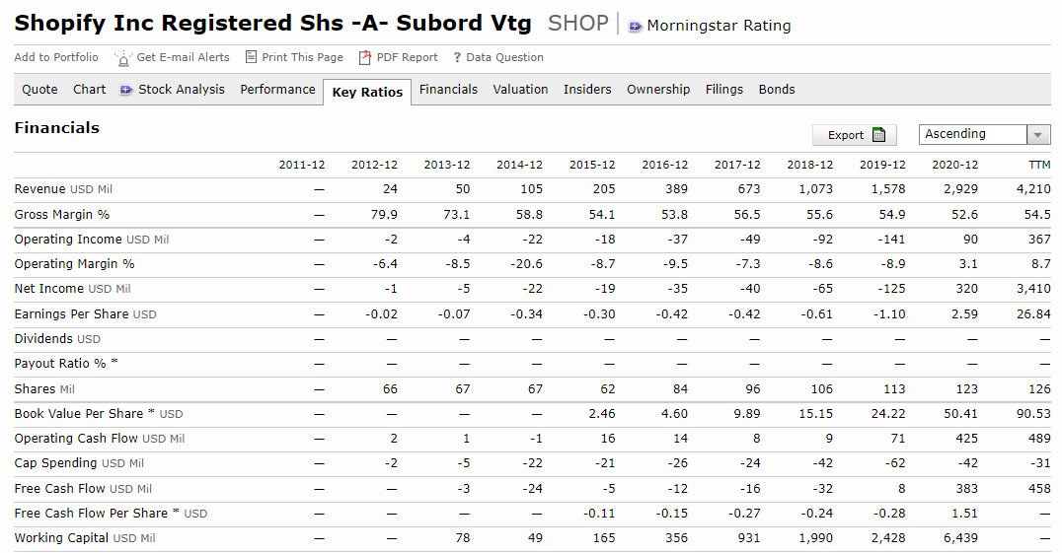Image resolution: width=1062 pixels, height=553 pixels.
Task: Click the PDF Report document icon
Action: 365,58
